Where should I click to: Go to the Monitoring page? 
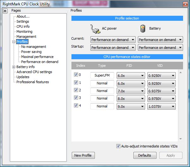click(24, 32)
